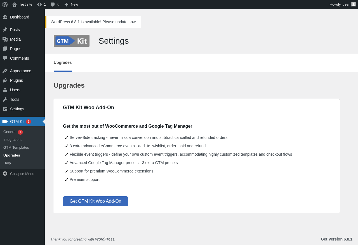Open the Tools wrench icon
This screenshot has width=358, height=245.
(5, 99)
